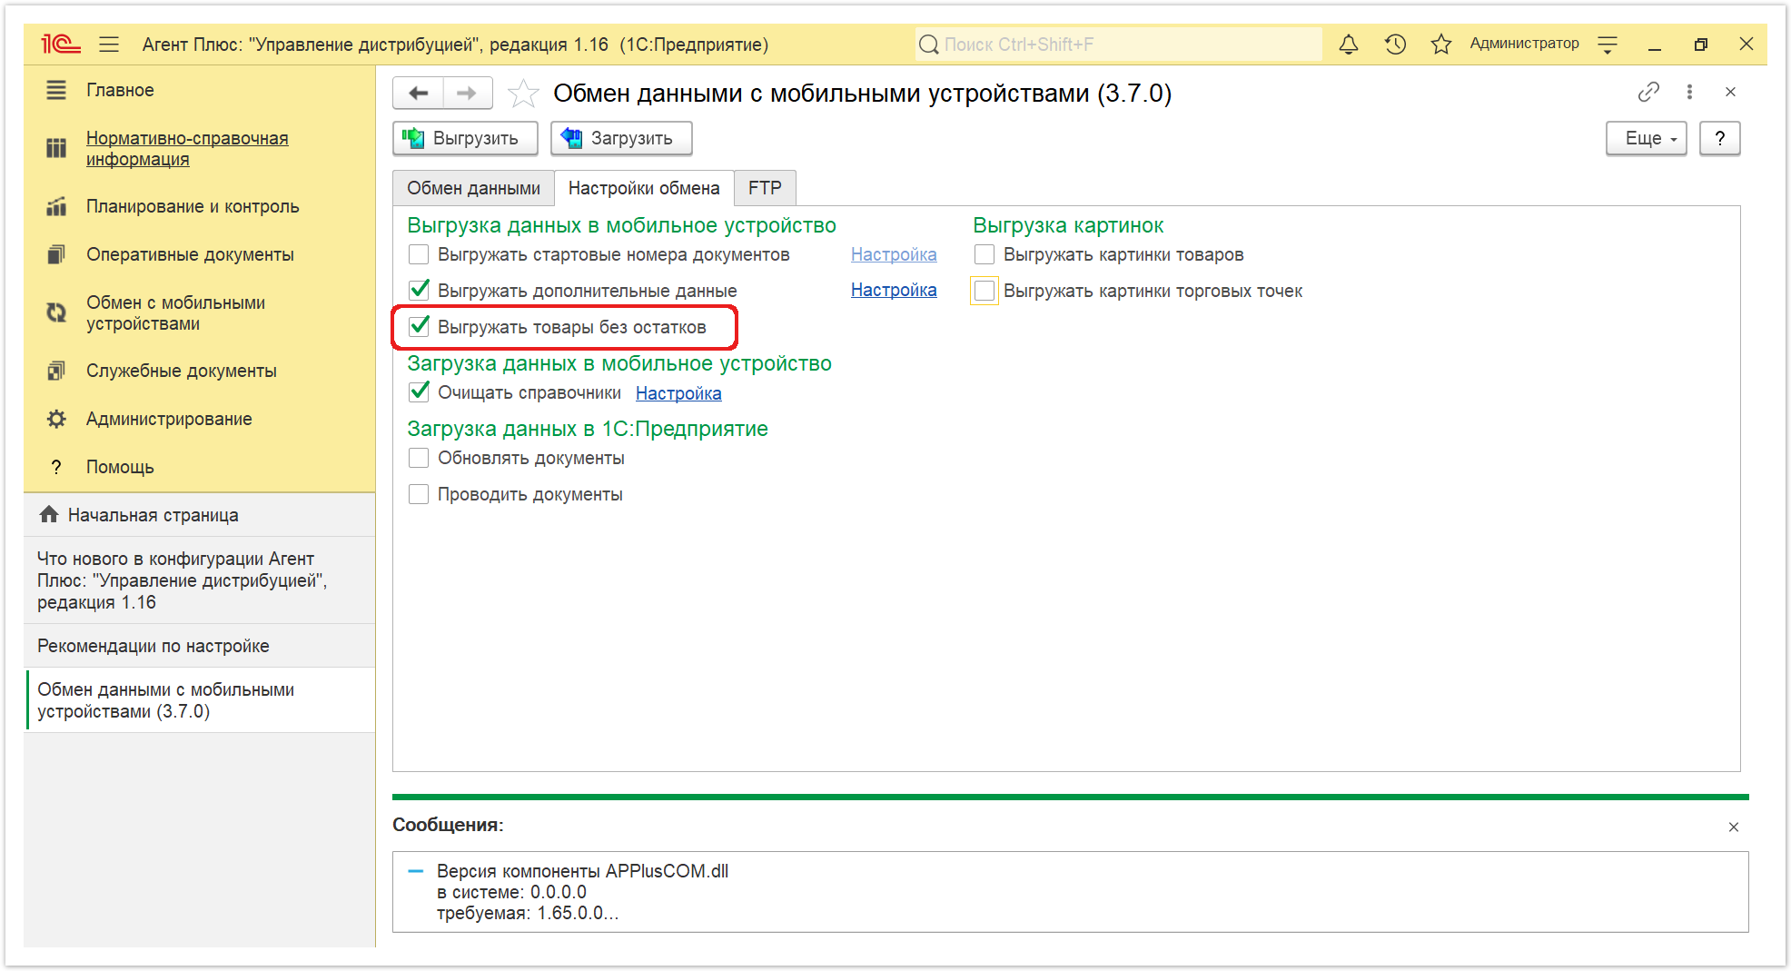Image resolution: width=1791 pixels, height=971 pixels.
Task: Uncheck Выгружать товары без остатков
Action: point(419,327)
